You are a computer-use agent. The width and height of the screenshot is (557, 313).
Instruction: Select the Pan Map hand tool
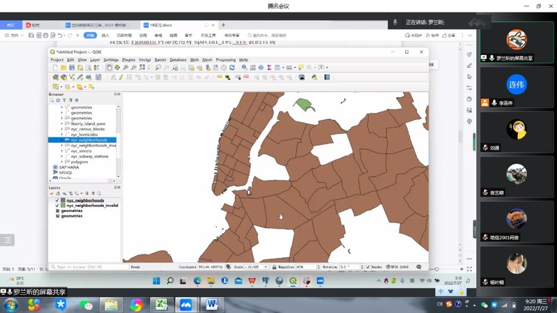[x=109, y=68]
